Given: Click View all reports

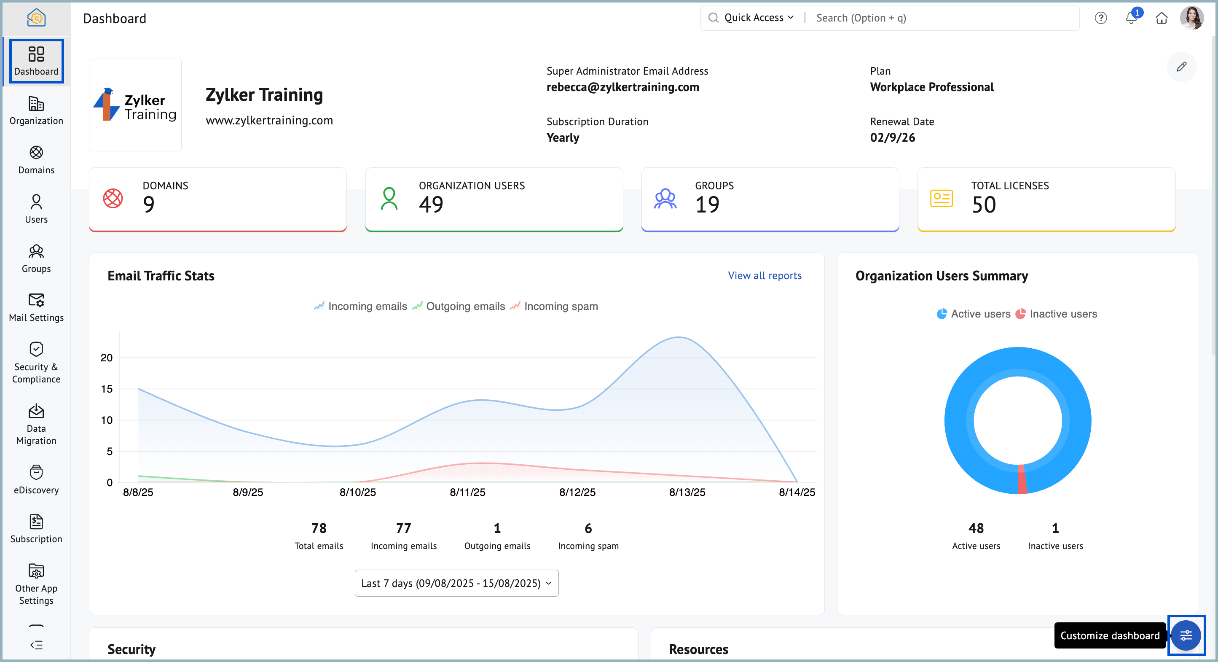Looking at the screenshot, I should (x=764, y=275).
